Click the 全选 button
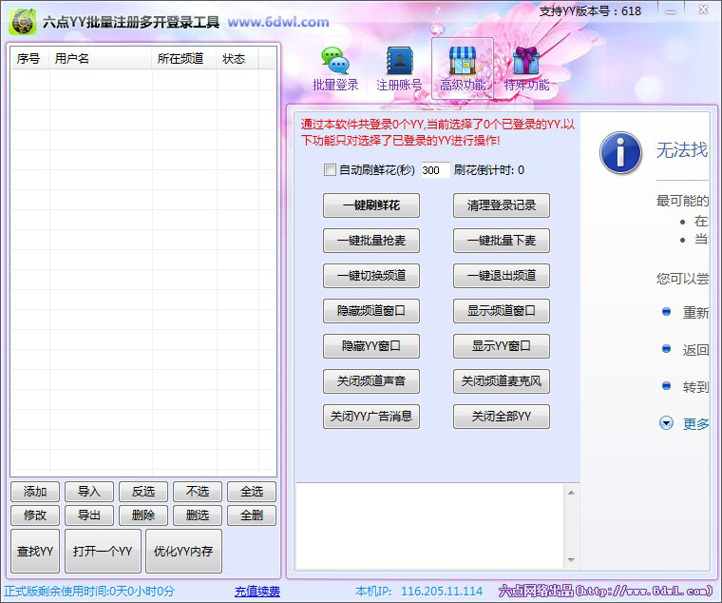 pyautogui.click(x=252, y=492)
